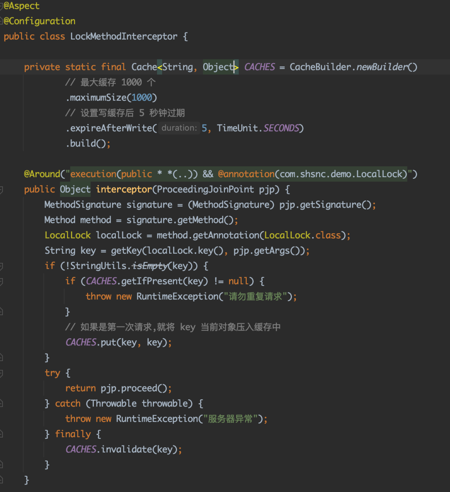Viewport: 450px width, 492px height.
Task: Click the CACHES field declaration name
Action: [260, 67]
